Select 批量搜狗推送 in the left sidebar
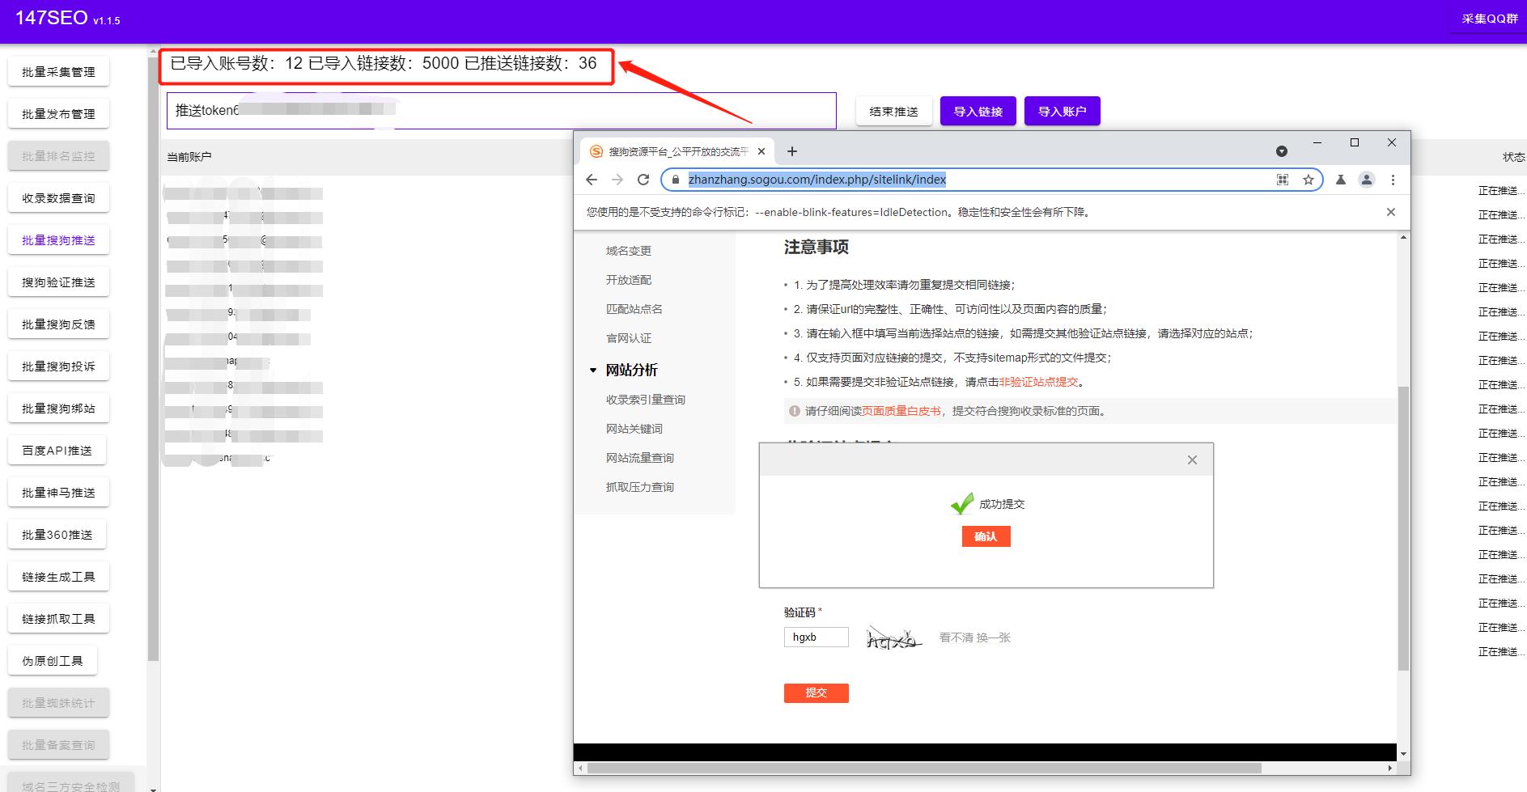Image resolution: width=1527 pixels, height=792 pixels. point(57,239)
